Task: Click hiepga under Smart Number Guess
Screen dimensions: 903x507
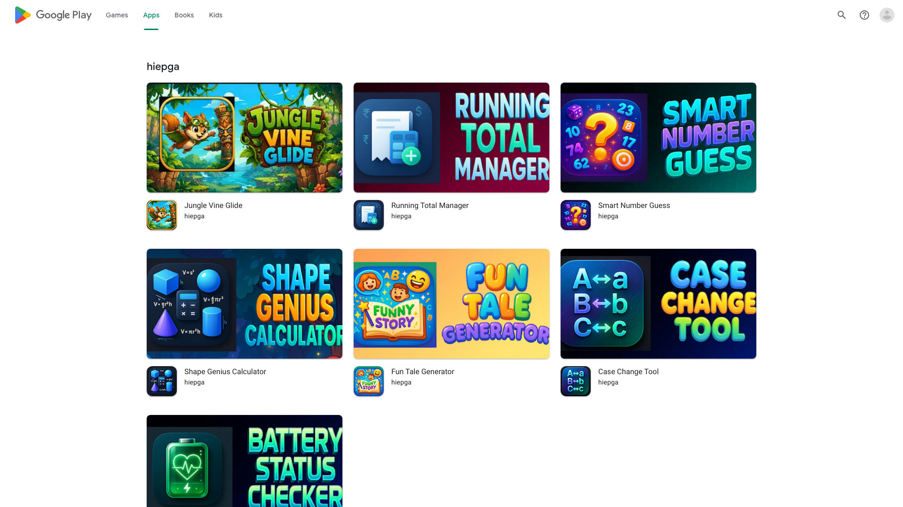Action: (608, 216)
